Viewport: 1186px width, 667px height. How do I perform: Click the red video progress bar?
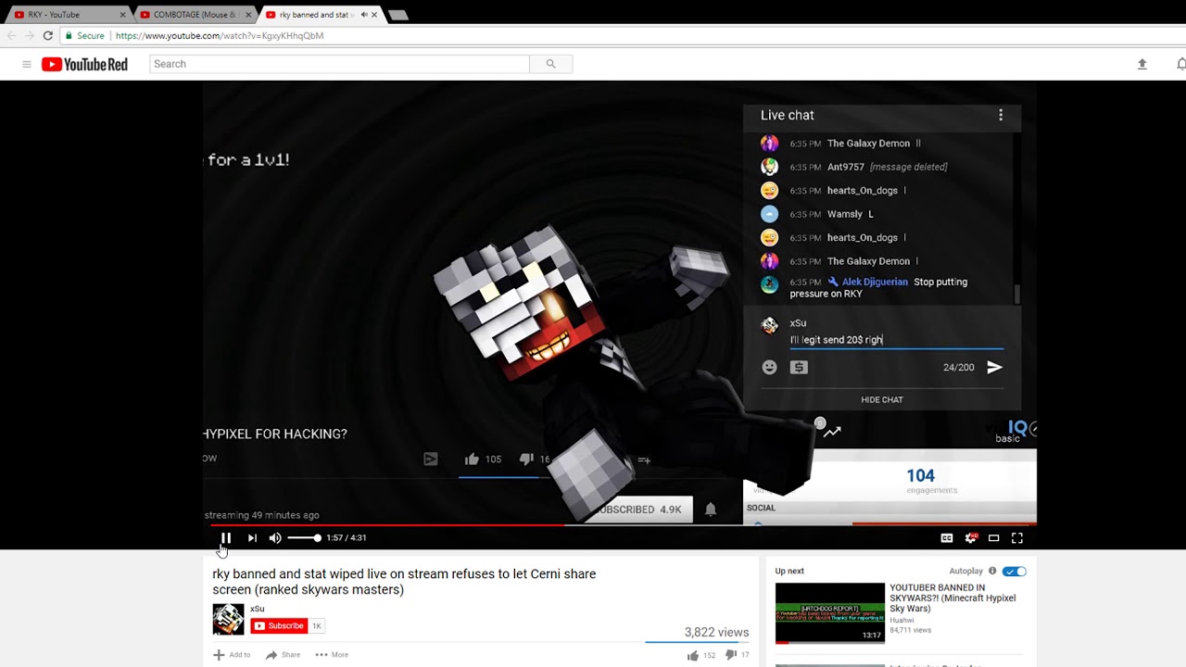coord(619,524)
